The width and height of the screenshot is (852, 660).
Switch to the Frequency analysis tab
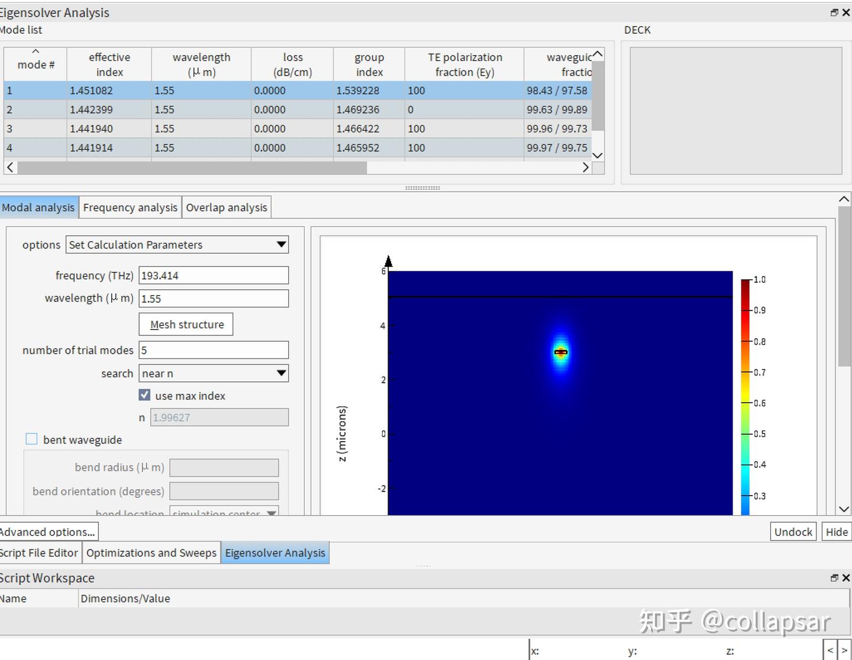coord(130,207)
